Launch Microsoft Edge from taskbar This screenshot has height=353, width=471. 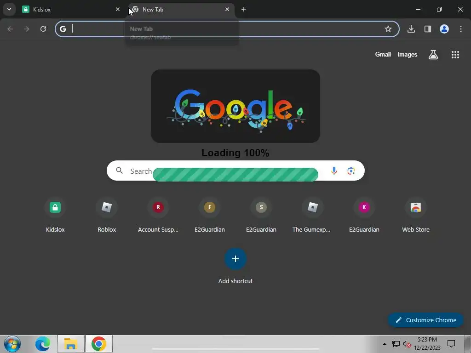click(x=43, y=344)
